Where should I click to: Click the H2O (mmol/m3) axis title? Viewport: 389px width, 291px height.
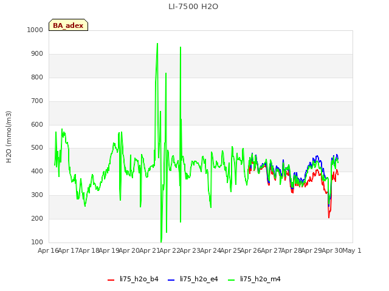[9, 137]
